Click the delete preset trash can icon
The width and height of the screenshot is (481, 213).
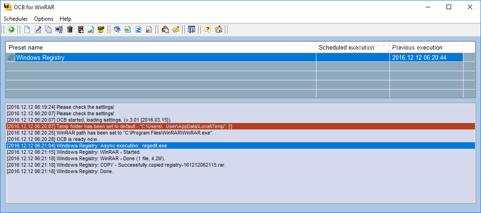click(x=69, y=29)
